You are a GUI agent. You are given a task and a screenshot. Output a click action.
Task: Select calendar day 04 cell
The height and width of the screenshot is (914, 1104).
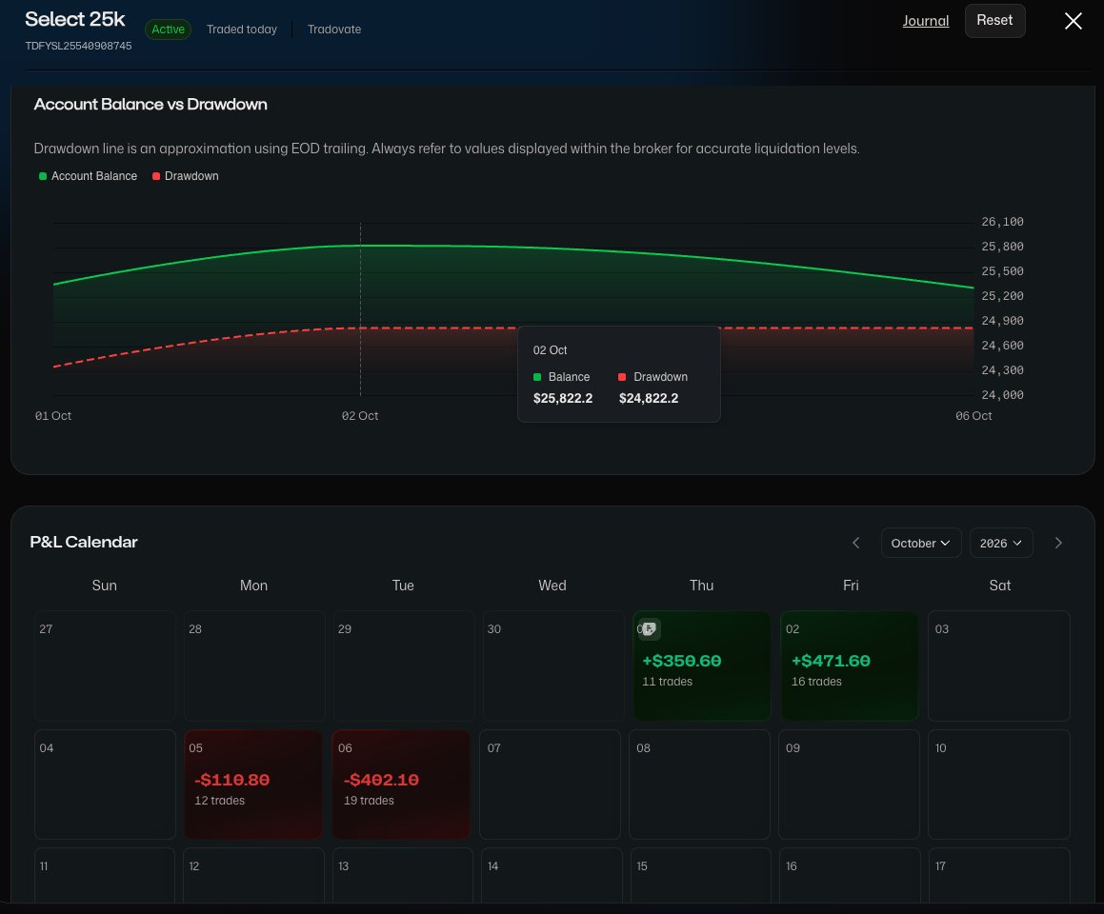point(105,785)
